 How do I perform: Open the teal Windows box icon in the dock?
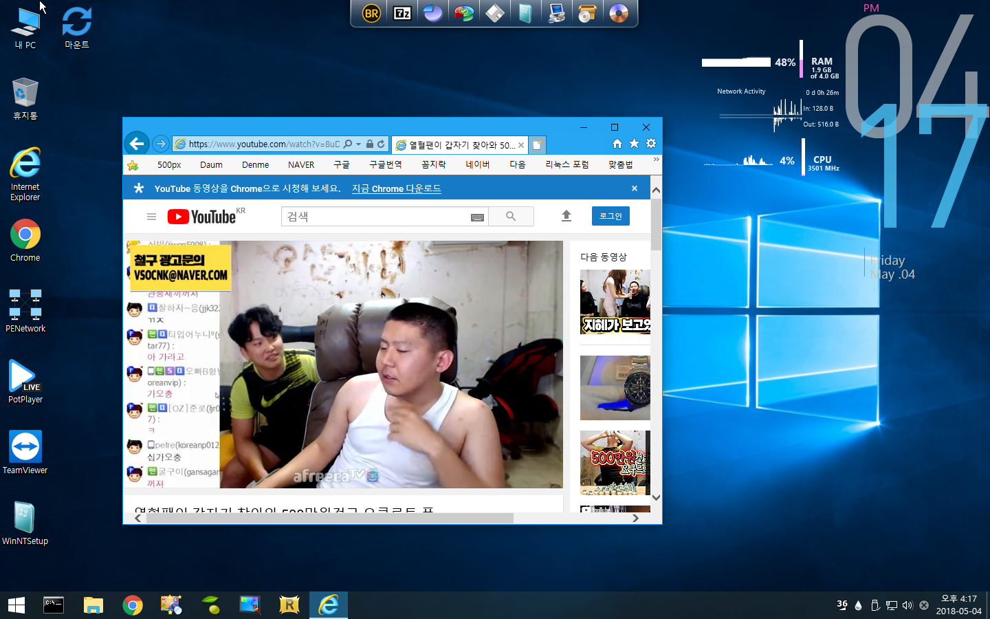[x=525, y=13]
